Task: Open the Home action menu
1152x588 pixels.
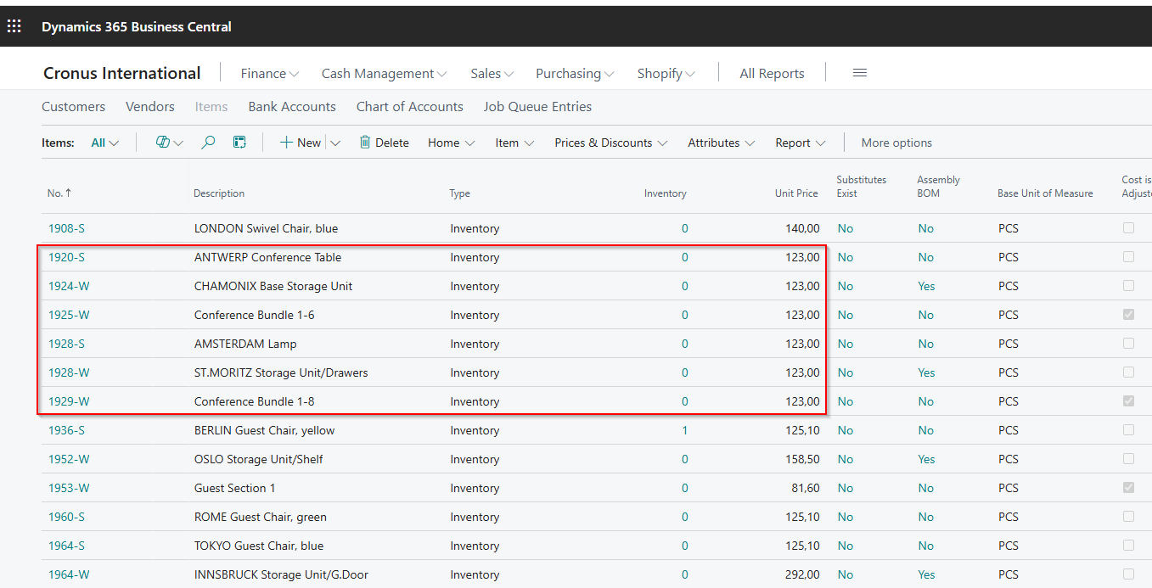Action: pyautogui.click(x=452, y=143)
